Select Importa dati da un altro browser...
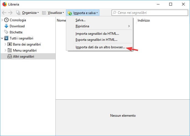This screenshot has width=190, height=136. point(99,47)
